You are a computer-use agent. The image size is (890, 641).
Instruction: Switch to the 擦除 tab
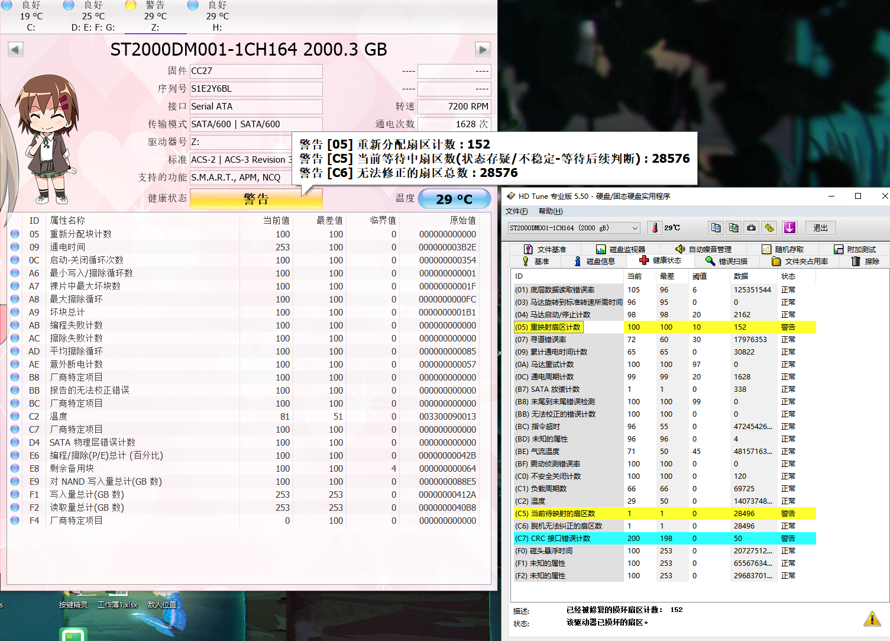(x=865, y=261)
